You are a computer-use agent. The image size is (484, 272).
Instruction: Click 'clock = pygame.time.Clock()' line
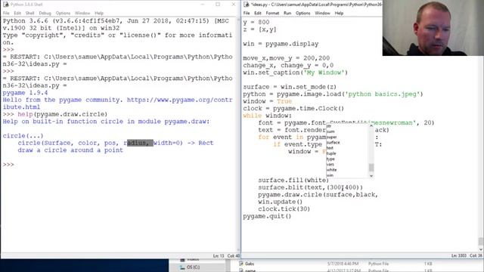pyautogui.click(x=293, y=108)
